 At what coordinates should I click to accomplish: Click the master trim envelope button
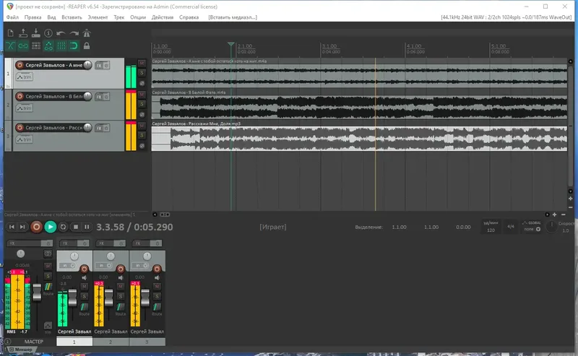tap(48, 326)
